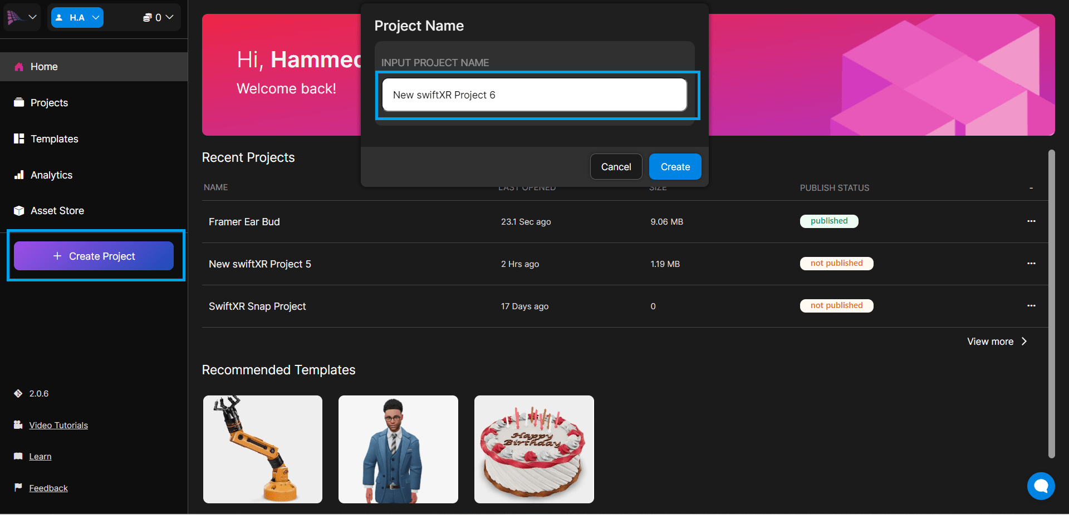The image size is (1069, 515).
Task: Confirm with the blue Create button
Action: coord(675,167)
